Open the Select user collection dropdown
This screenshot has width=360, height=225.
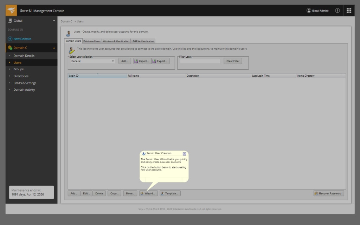click(113, 61)
